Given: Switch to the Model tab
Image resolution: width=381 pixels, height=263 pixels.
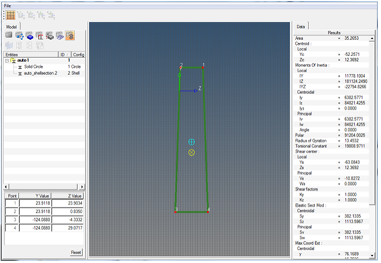Looking at the screenshot, I should pyautogui.click(x=11, y=27).
